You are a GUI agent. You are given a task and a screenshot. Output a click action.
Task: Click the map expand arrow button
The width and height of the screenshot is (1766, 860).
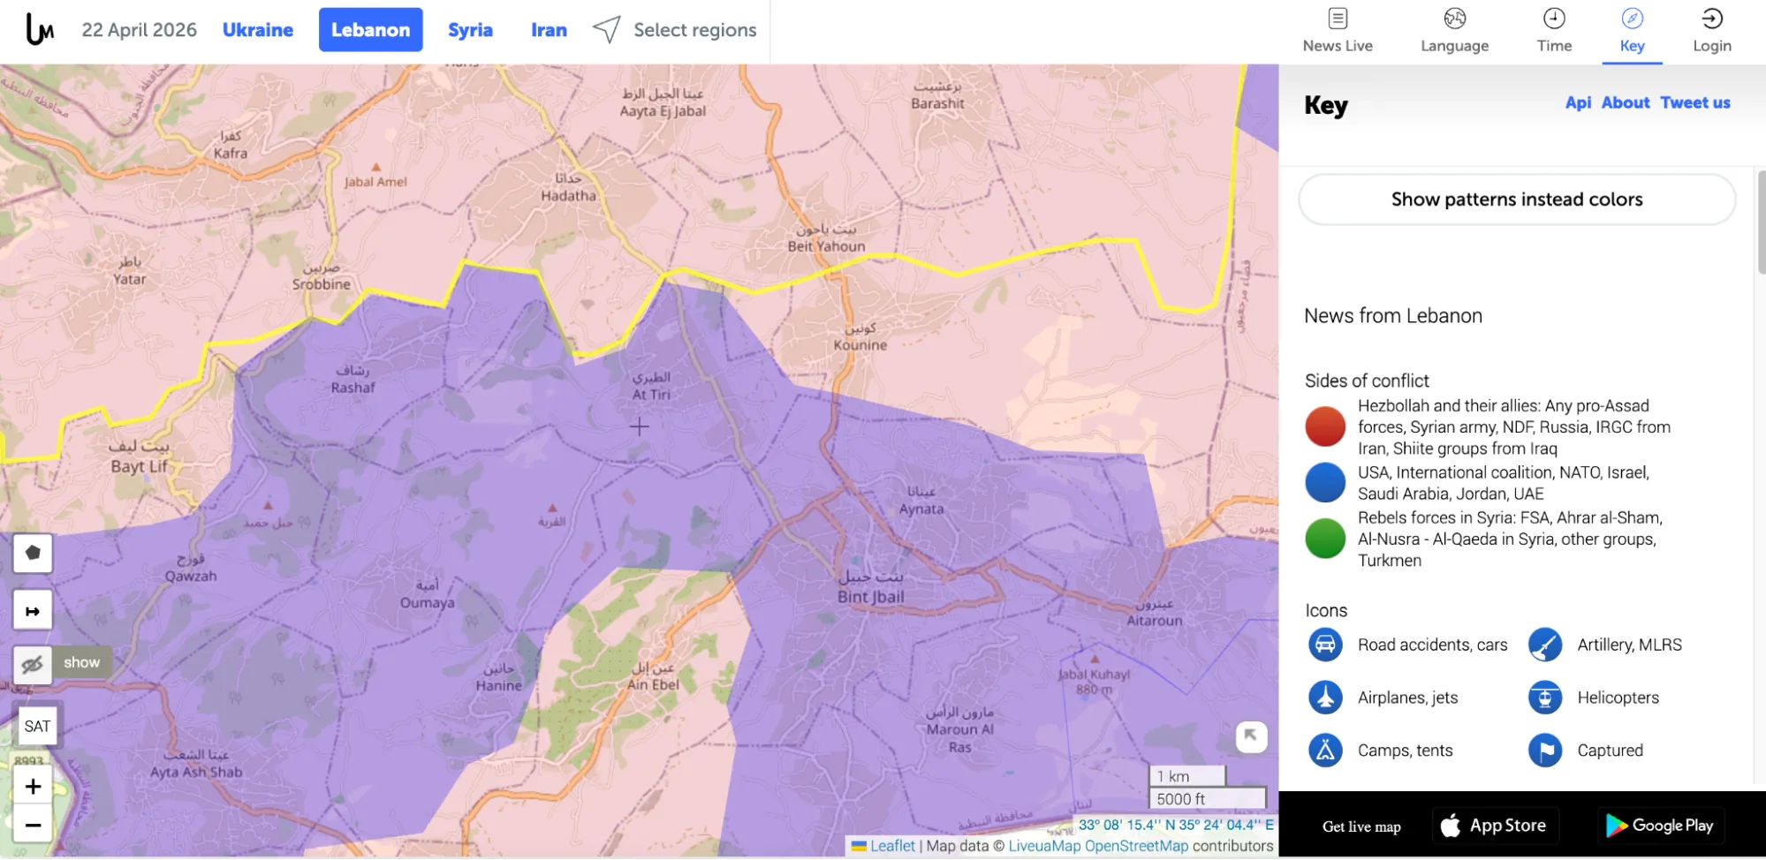click(x=1251, y=736)
